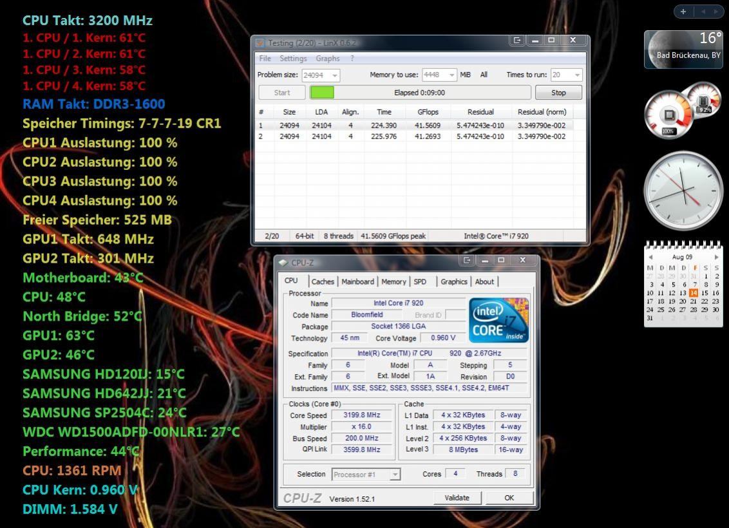Click the disabled Start button in LinX

(x=281, y=93)
